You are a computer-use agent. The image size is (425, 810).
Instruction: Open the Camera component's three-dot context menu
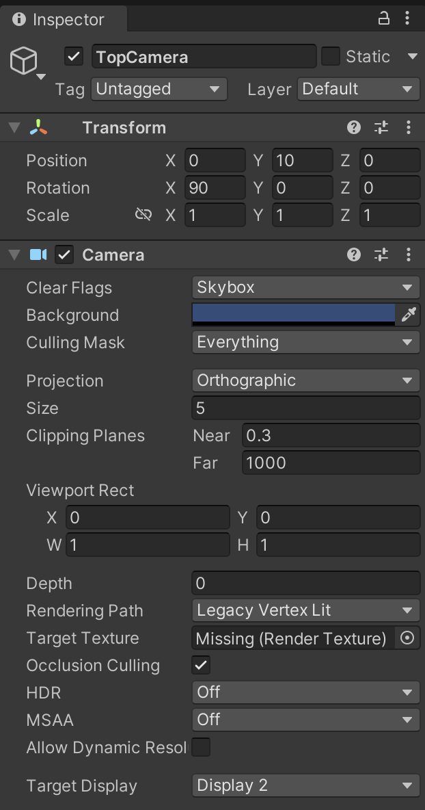(x=409, y=254)
